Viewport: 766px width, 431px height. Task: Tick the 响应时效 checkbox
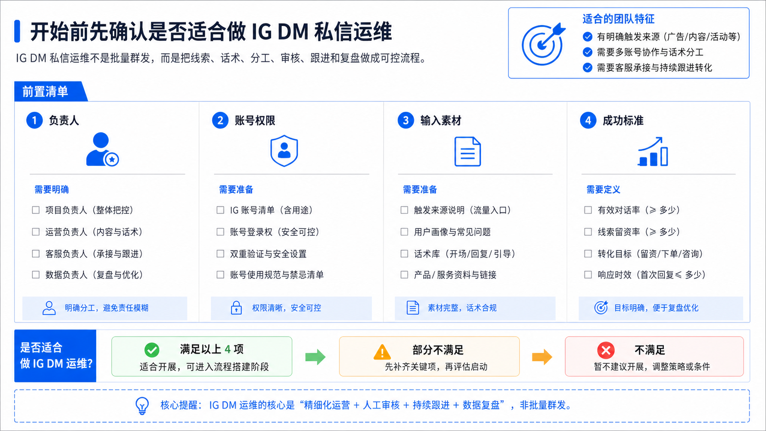[x=588, y=275]
